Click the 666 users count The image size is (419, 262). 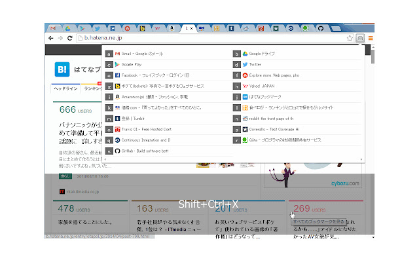[76, 109]
